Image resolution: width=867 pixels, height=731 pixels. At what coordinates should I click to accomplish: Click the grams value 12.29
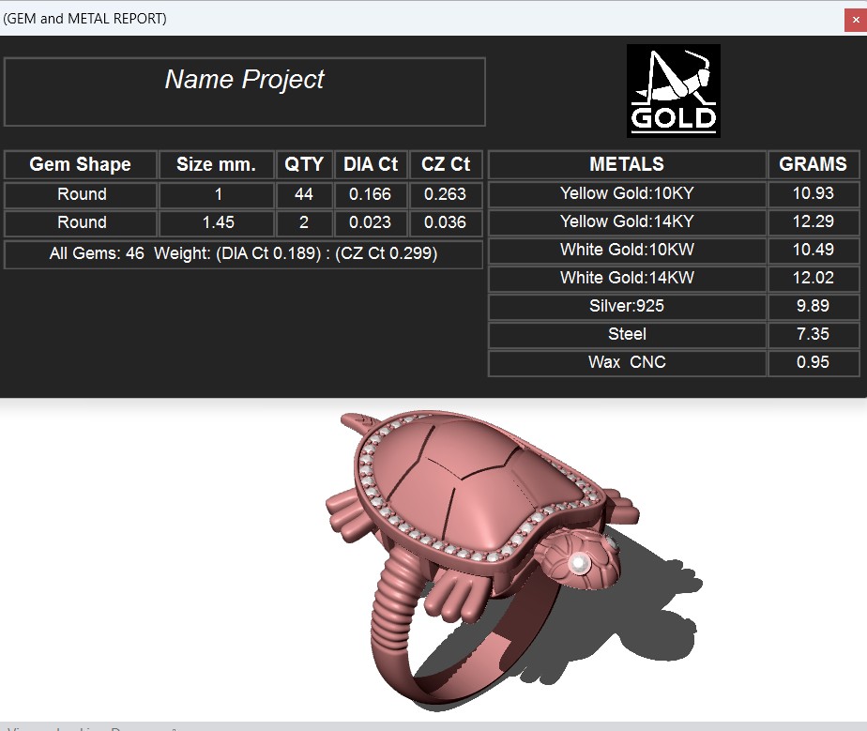click(x=814, y=221)
